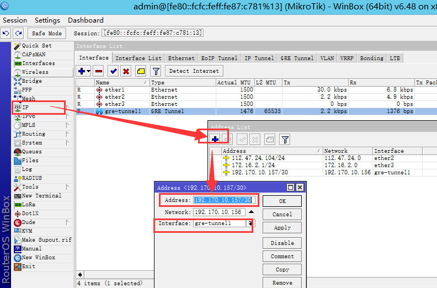The image size is (437, 288).
Task: Open the add-interface plus dropdown in Interface List
Action: click(84, 71)
